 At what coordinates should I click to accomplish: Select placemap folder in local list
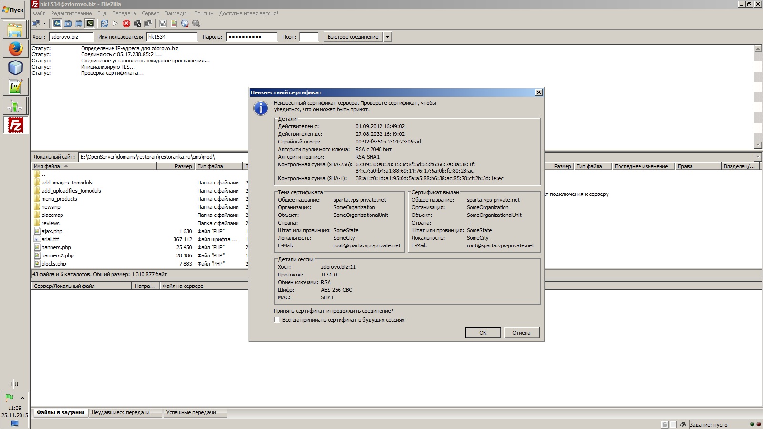pyautogui.click(x=52, y=215)
